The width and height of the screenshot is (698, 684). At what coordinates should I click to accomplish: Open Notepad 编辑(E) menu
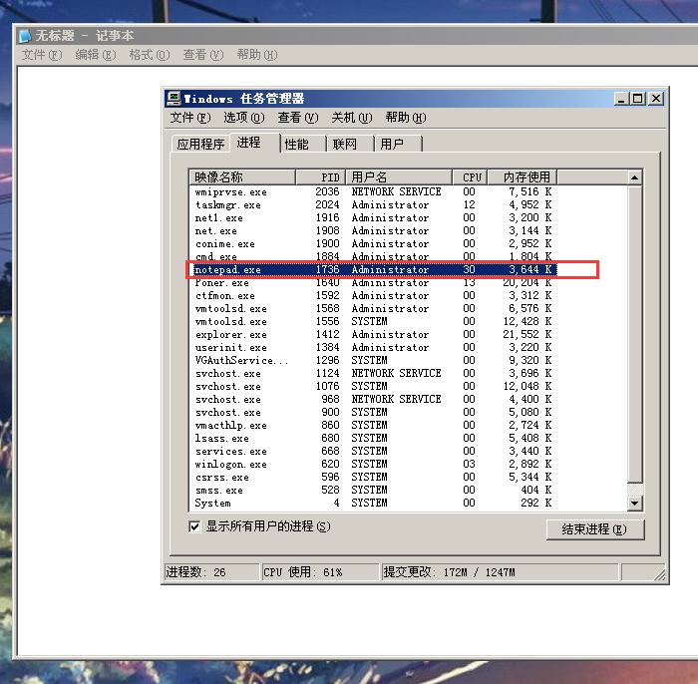tap(96, 55)
